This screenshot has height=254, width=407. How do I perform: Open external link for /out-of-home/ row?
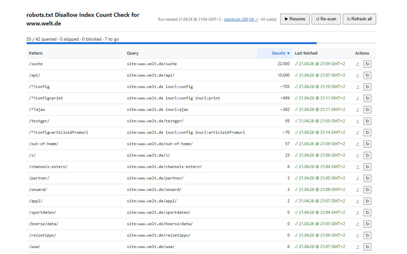(358, 144)
